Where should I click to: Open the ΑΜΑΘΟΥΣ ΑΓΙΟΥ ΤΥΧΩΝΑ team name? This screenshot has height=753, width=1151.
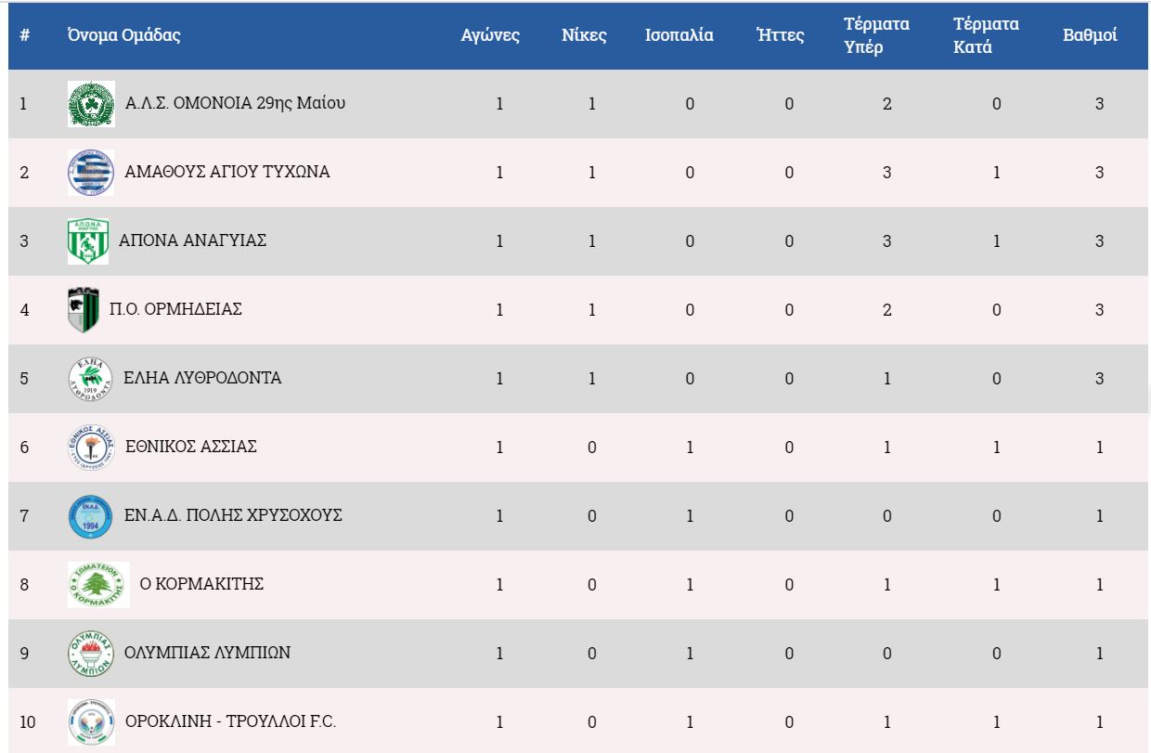click(x=227, y=172)
